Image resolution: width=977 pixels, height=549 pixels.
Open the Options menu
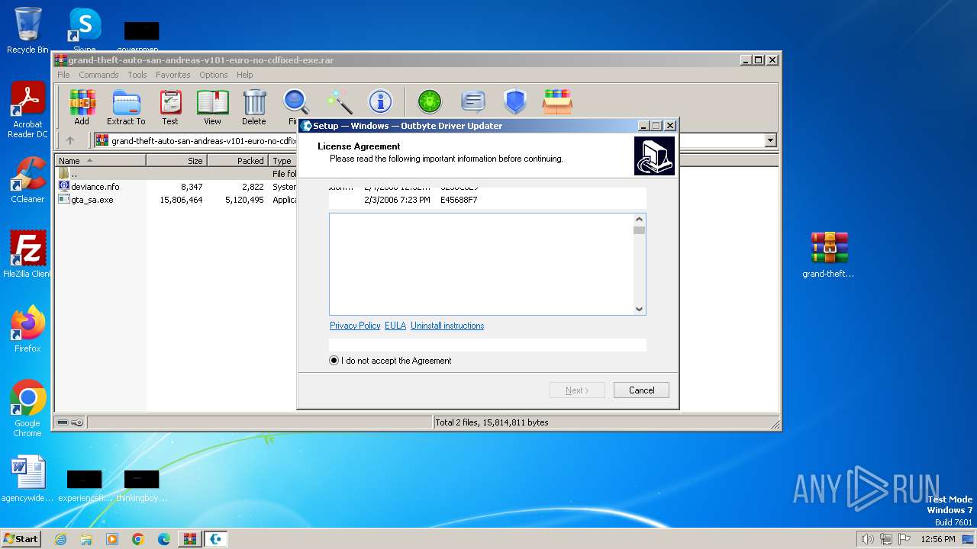tap(214, 75)
